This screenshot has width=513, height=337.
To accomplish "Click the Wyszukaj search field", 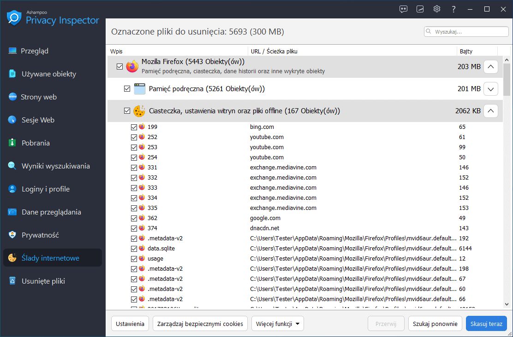I will [x=466, y=32].
